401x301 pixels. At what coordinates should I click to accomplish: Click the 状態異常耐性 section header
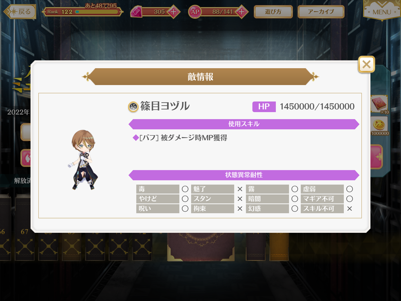coord(244,175)
